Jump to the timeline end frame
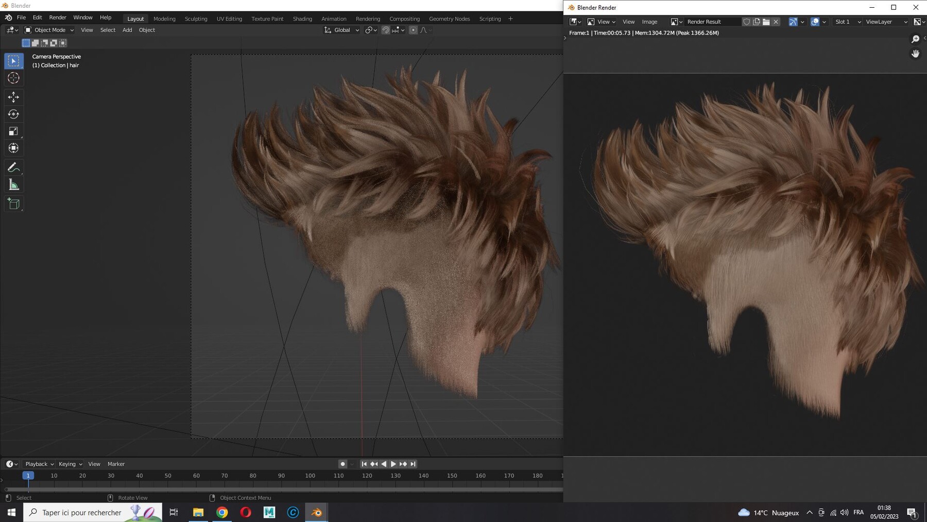This screenshot has width=927, height=522. pyautogui.click(x=413, y=464)
